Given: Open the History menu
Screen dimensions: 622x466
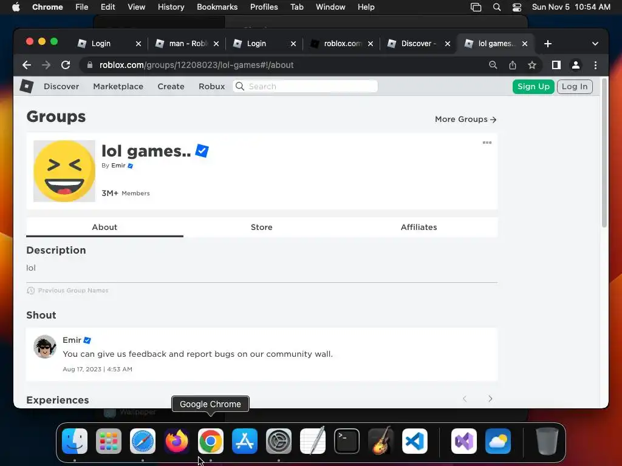Looking at the screenshot, I should [171, 7].
